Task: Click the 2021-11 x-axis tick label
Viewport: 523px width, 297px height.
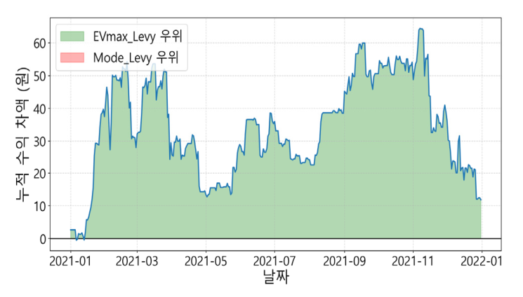Action: coord(413,261)
